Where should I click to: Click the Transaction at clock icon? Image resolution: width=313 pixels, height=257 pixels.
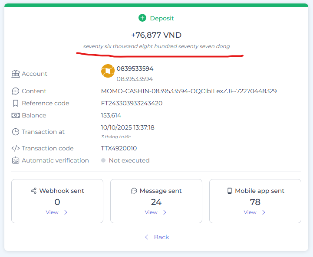pos(16,132)
